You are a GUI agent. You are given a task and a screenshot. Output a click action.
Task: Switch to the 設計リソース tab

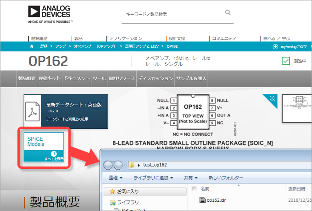122,78
